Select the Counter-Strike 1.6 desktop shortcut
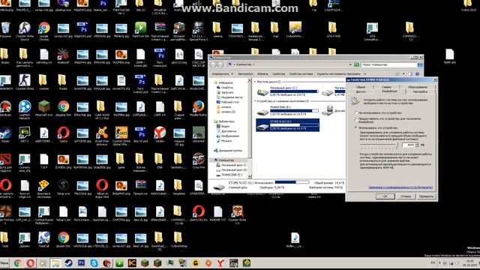 pos(237,214)
